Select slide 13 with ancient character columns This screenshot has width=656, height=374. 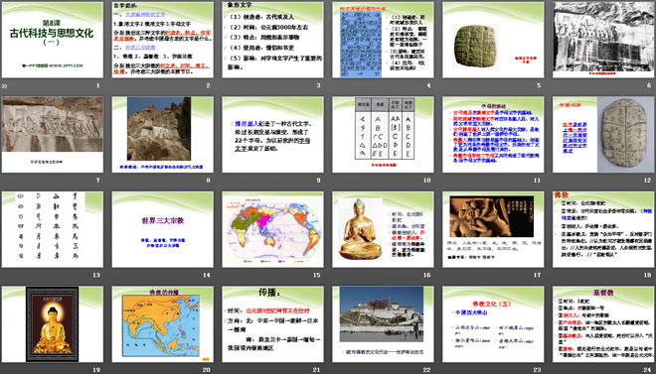pos(53,229)
